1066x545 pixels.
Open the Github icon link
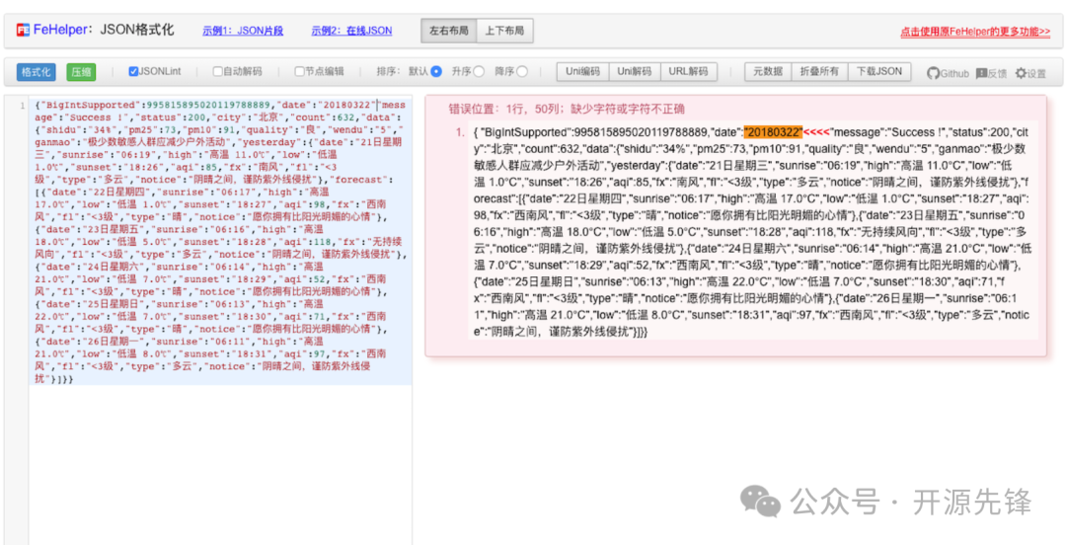[934, 73]
